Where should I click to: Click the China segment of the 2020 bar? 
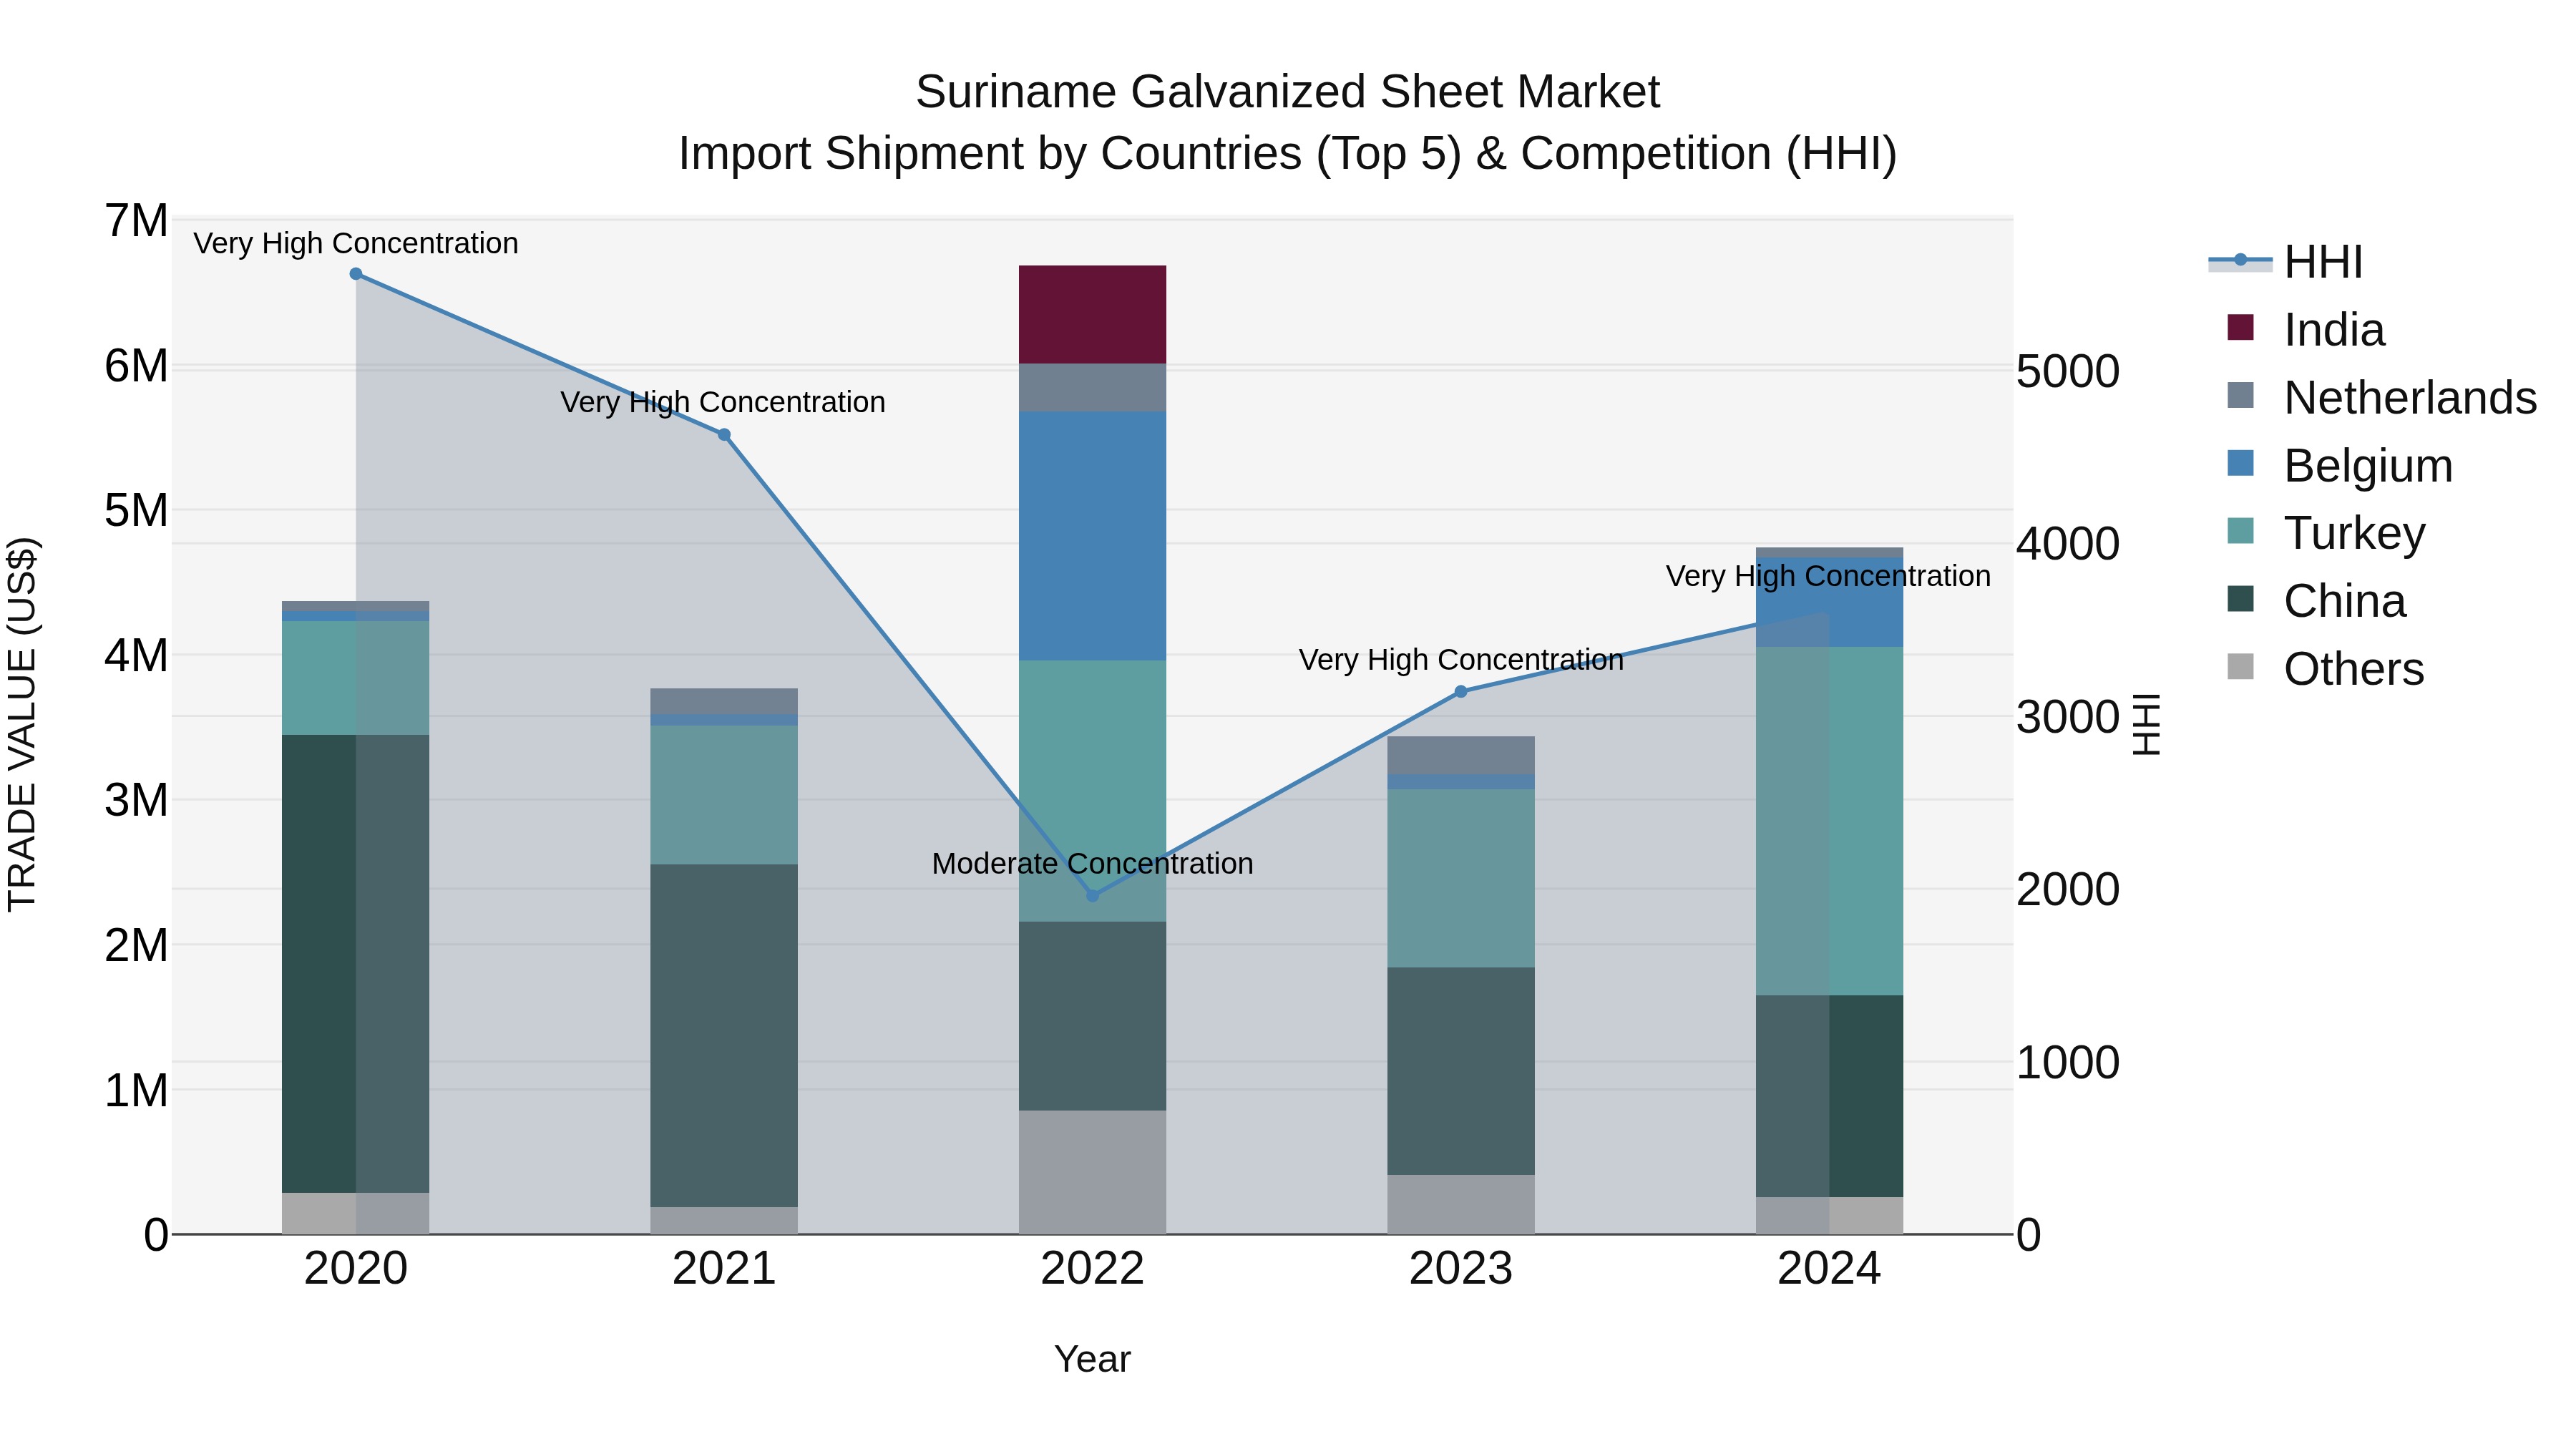tap(356, 964)
